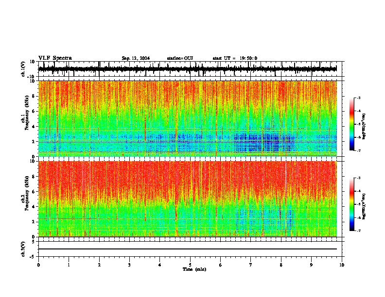Click the 'ch.3(V)' axis label

point(23,249)
